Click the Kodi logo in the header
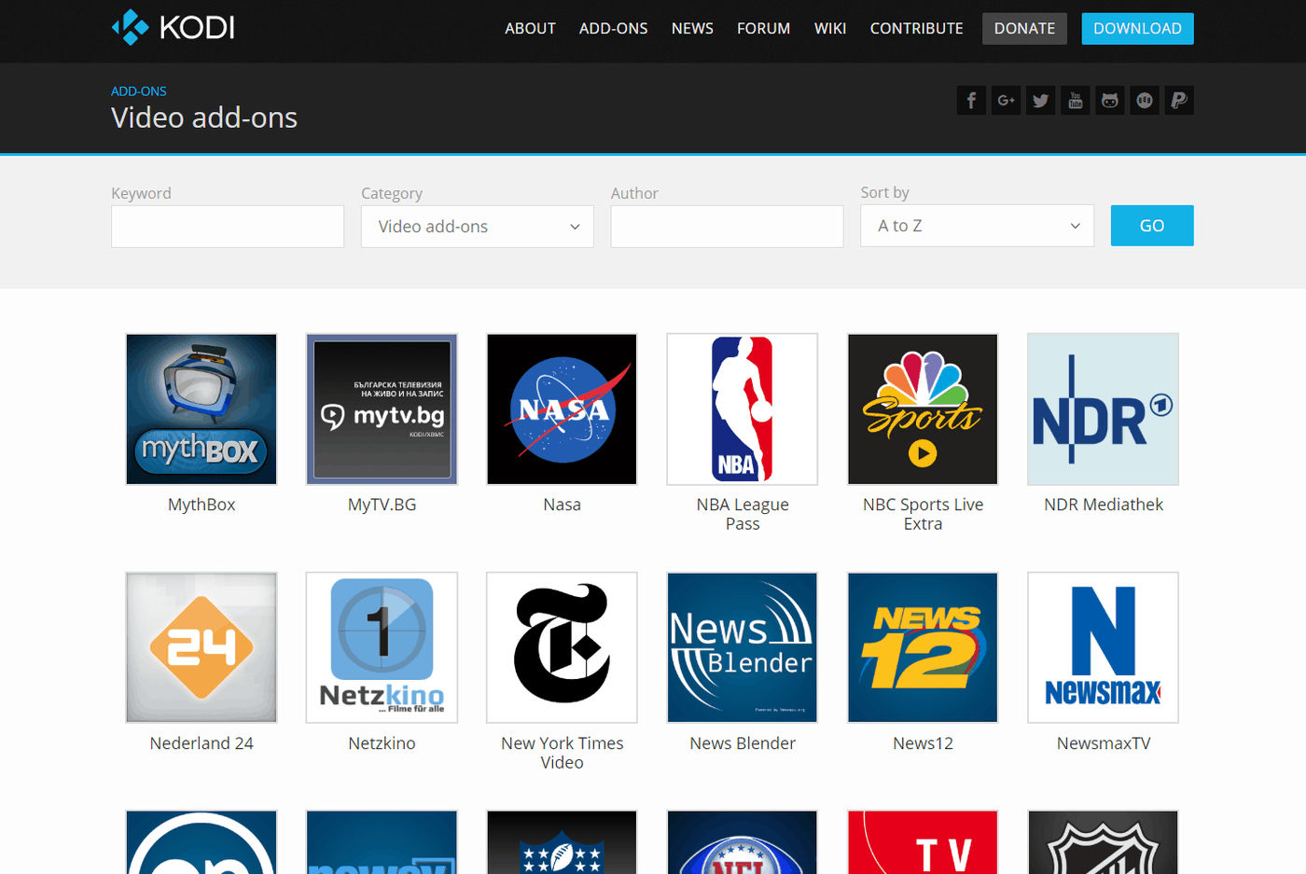Viewport: 1306px width, 874px height. pos(174,27)
